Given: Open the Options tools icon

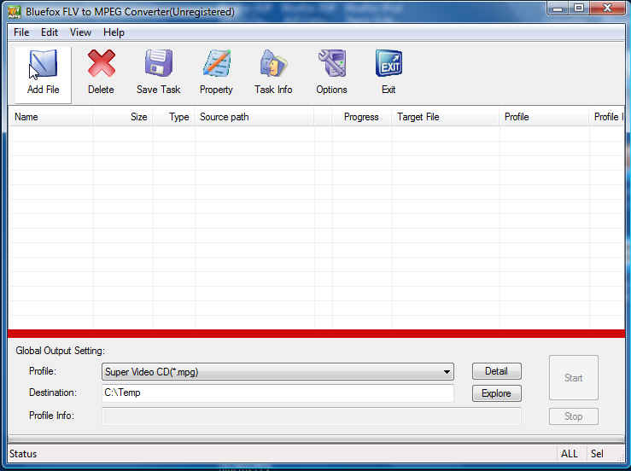Looking at the screenshot, I should (x=331, y=63).
